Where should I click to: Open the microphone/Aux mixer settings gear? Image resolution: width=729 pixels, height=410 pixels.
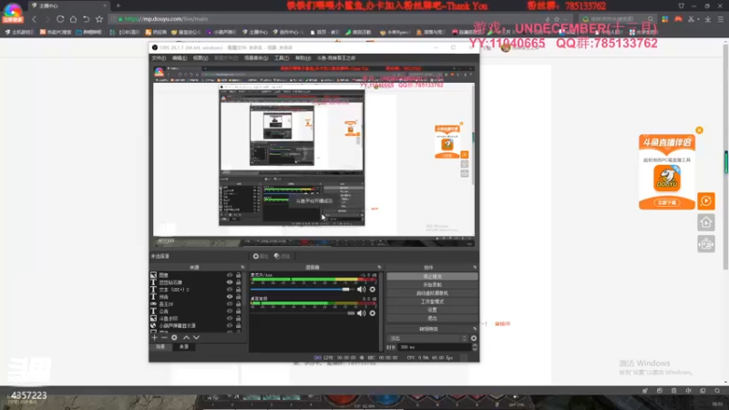(373, 289)
